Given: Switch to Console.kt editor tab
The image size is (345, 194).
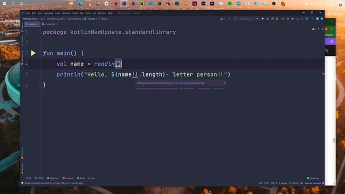Looking at the screenshot, I should tap(50, 24).
